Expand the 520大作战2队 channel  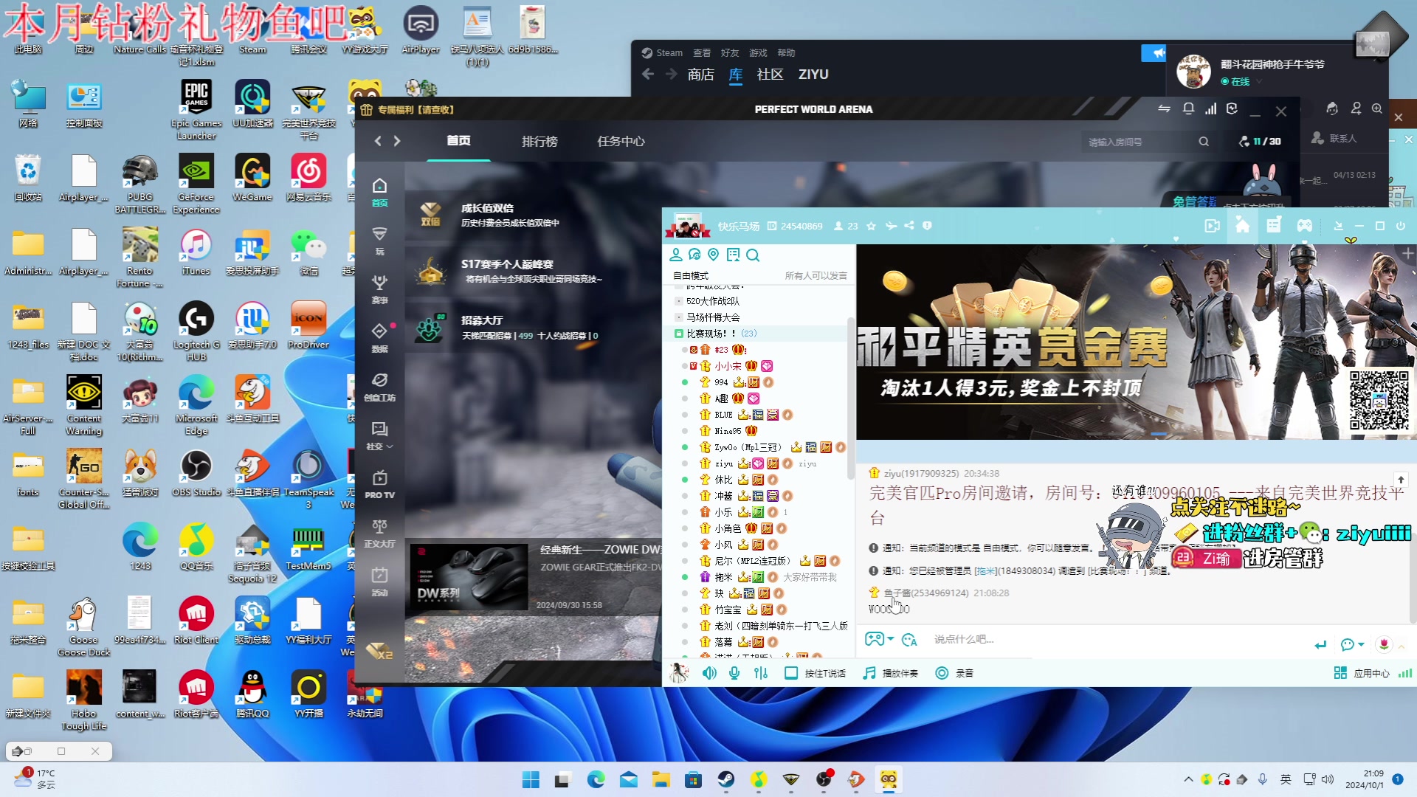tap(712, 301)
